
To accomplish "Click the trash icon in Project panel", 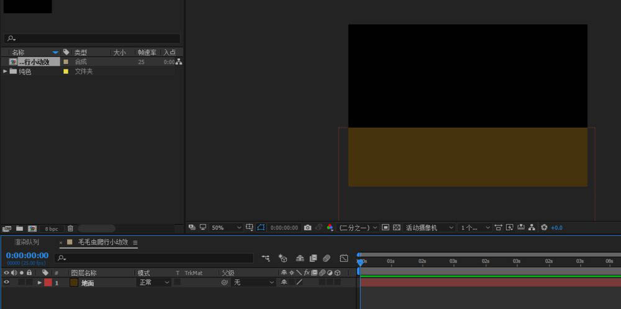I will 70,229.
